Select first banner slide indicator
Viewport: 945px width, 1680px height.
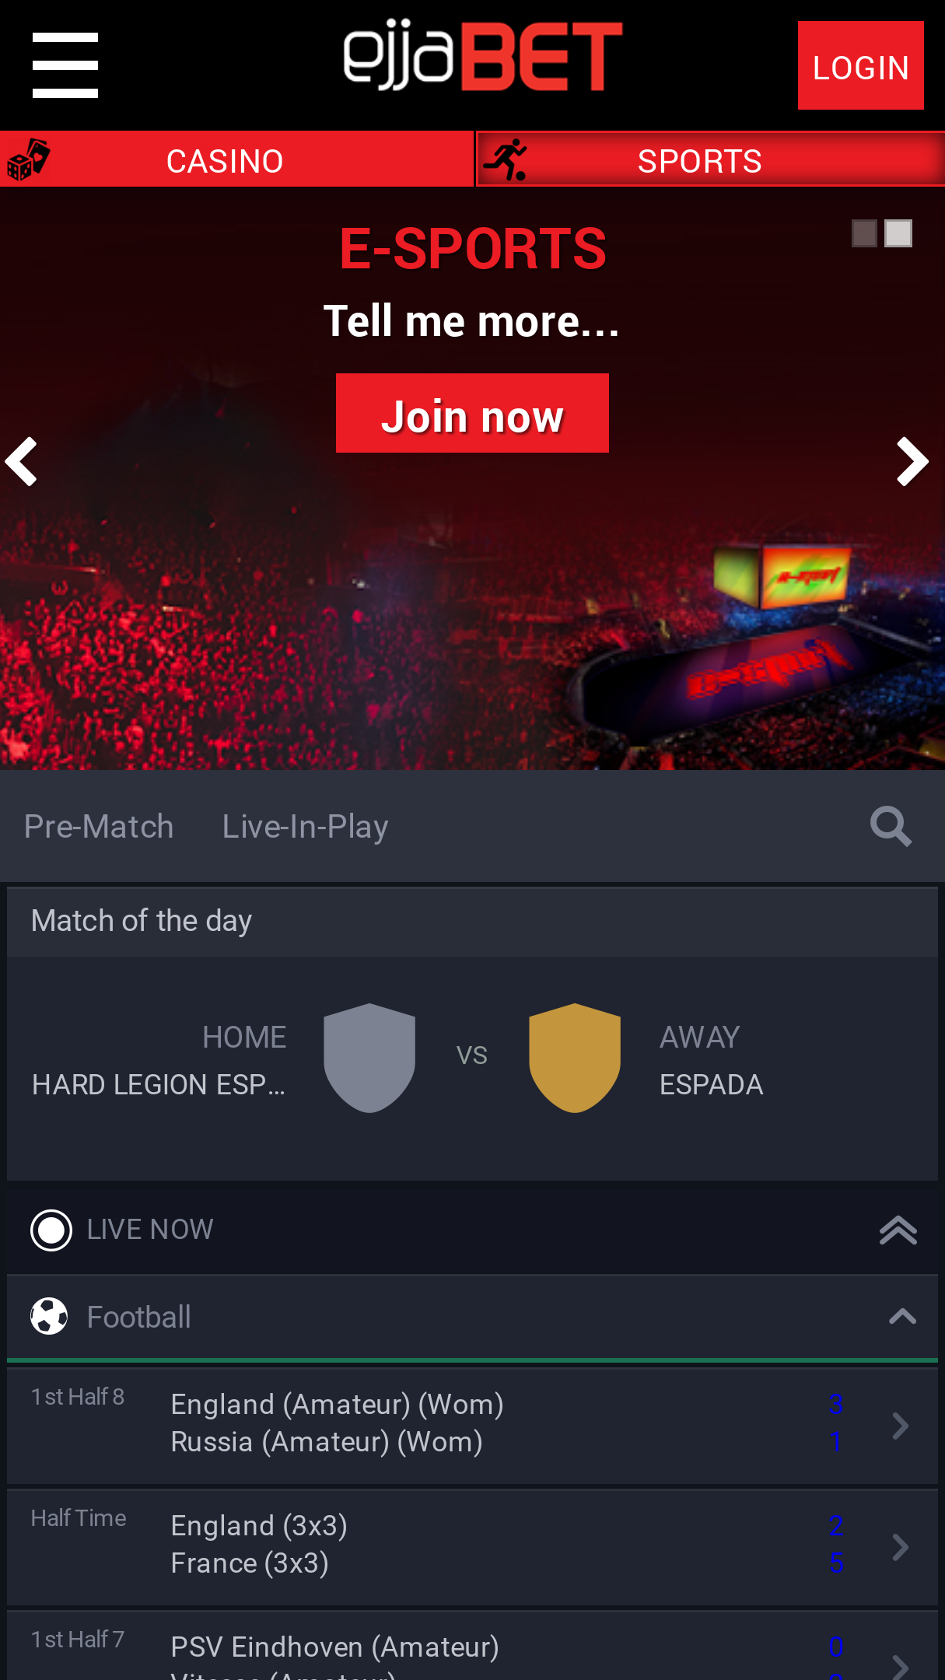[864, 233]
